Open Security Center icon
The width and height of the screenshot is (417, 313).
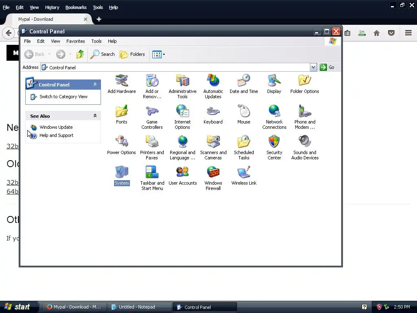point(274,148)
